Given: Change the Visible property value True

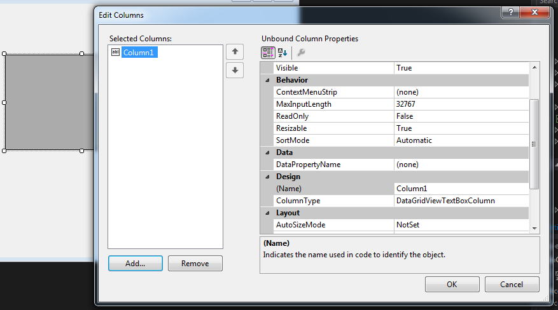Looking at the screenshot, I should pyautogui.click(x=461, y=68).
